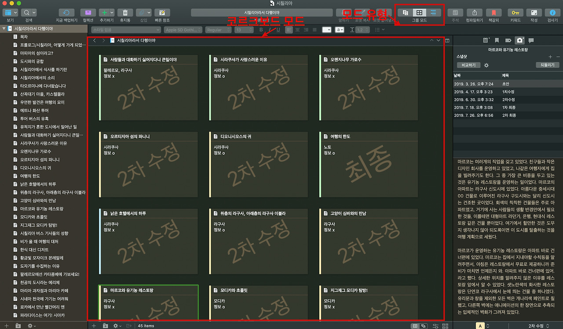Click the 시칠리아라서 다행이야 toolbar title field
This screenshot has height=329, width=563.
tap(261, 13)
